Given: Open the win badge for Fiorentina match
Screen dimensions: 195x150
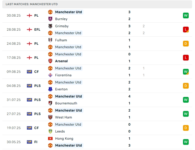Looking at the screenshot, I should click(186, 72).
